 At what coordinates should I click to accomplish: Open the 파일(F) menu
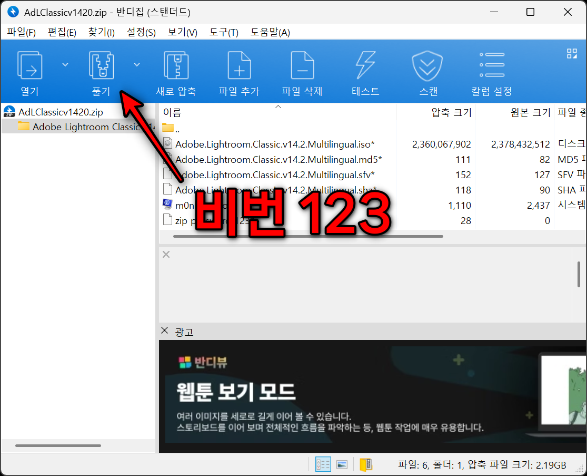point(22,32)
